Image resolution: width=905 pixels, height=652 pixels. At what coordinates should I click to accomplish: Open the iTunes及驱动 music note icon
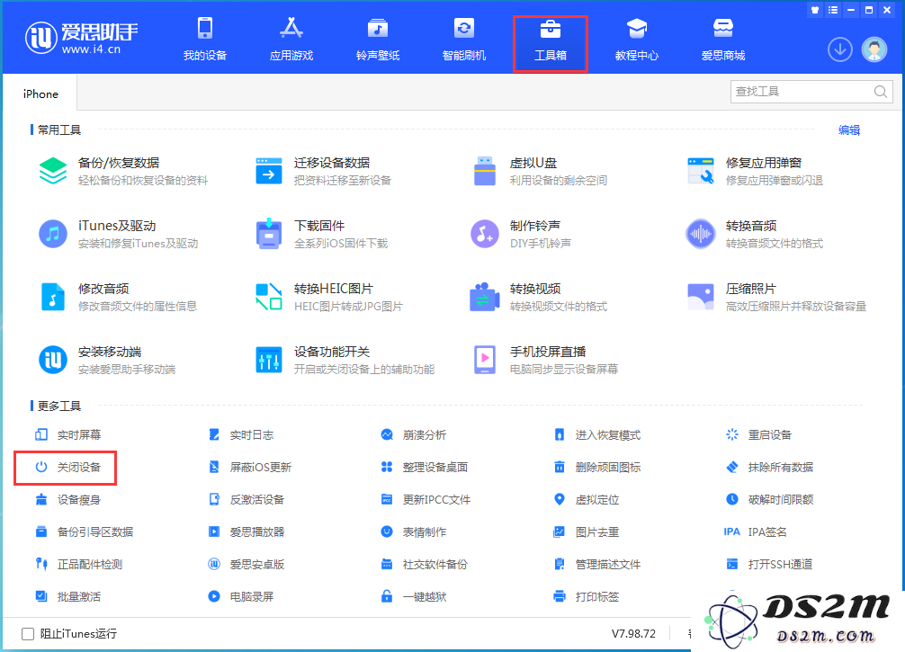tap(53, 234)
